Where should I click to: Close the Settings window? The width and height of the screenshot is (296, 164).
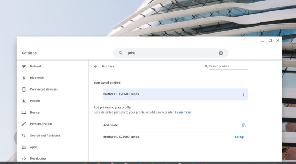278,41
